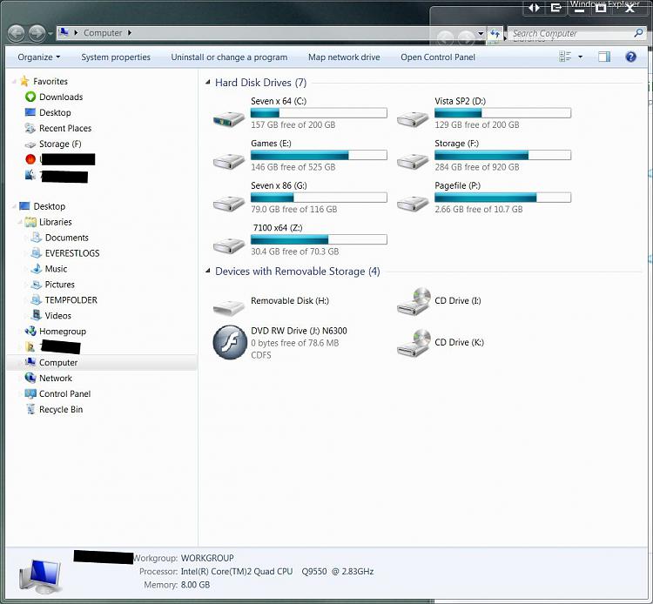Click the Back navigation arrow
The width and height of the screenshot is (653, 604).
point(17,33)
